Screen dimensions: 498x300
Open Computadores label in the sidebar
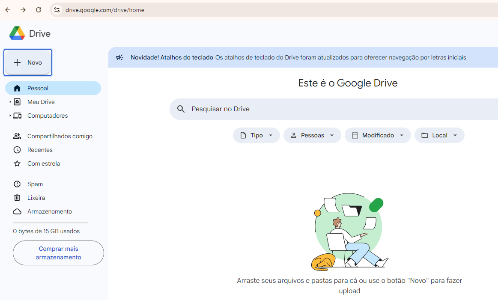point(48,116)
